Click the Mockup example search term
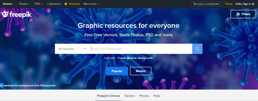The height and width of the screenshot is (101, 258). (132, 58)
